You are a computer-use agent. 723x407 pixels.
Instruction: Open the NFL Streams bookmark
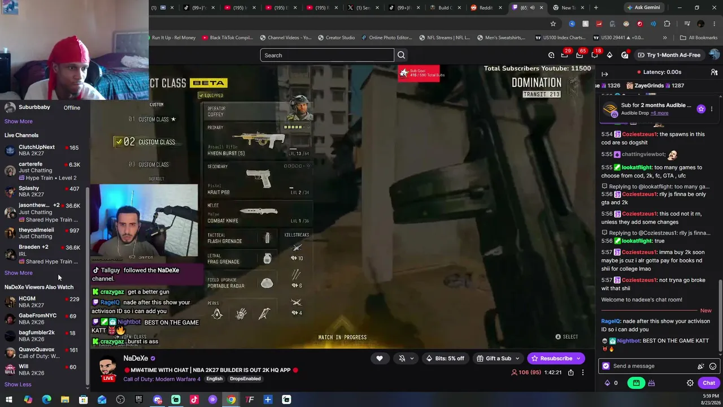pos(445,38)
